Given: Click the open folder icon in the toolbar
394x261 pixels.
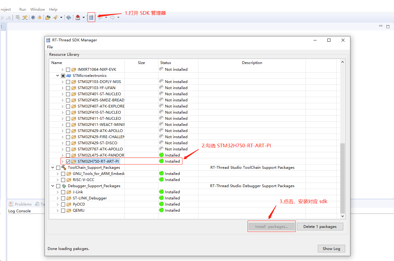Looking at the screenshot, I should tap(48, 17).
